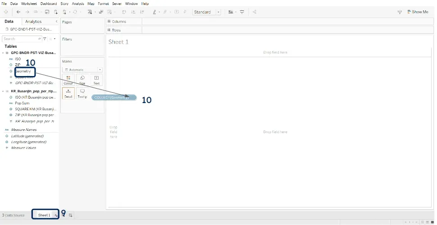437x225 pixels.
Task: Click the Show/Hide Cards icon
Action: (x=231, y=12)
